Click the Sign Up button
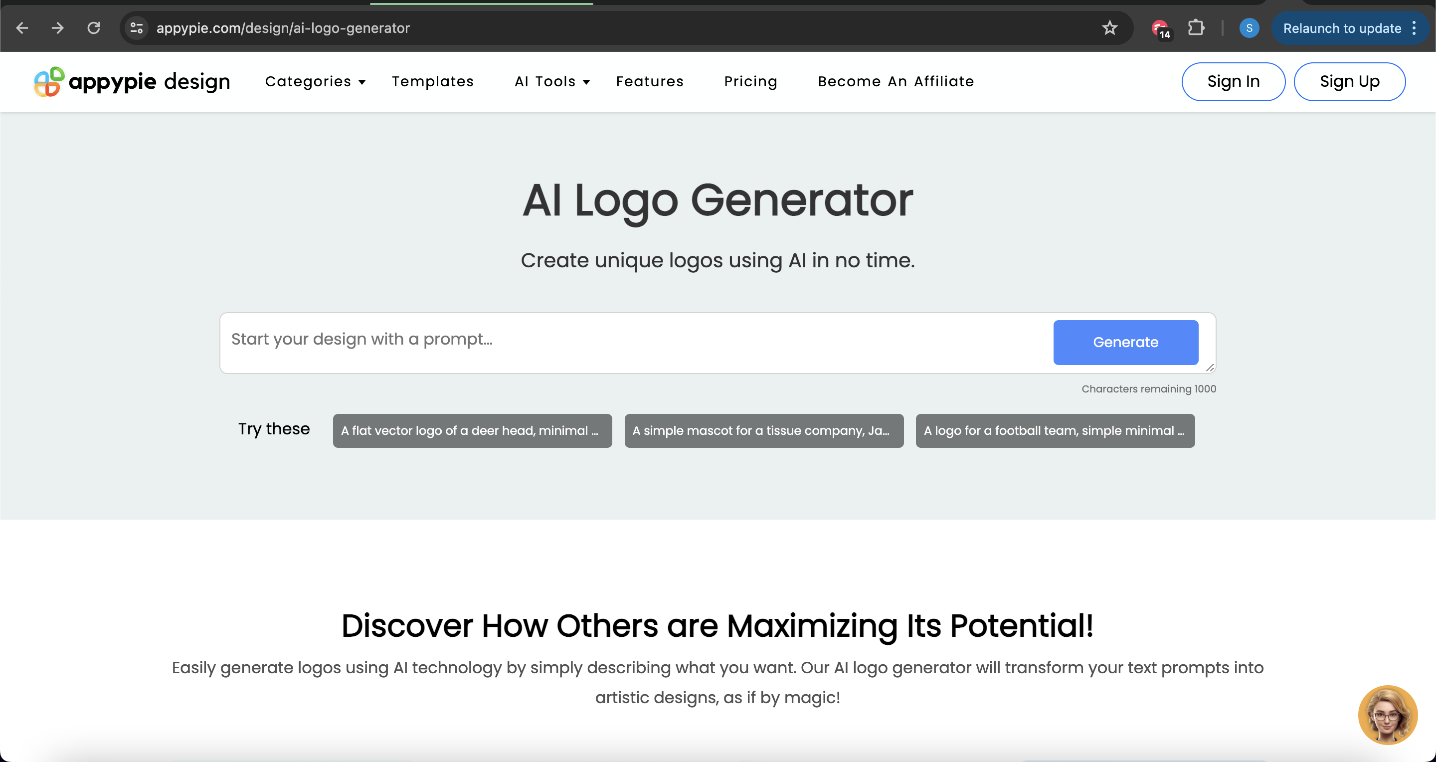 (1349, 81)
